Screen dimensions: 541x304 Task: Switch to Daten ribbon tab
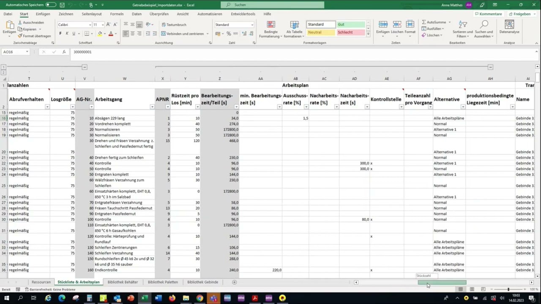click(x=137, y=14)
